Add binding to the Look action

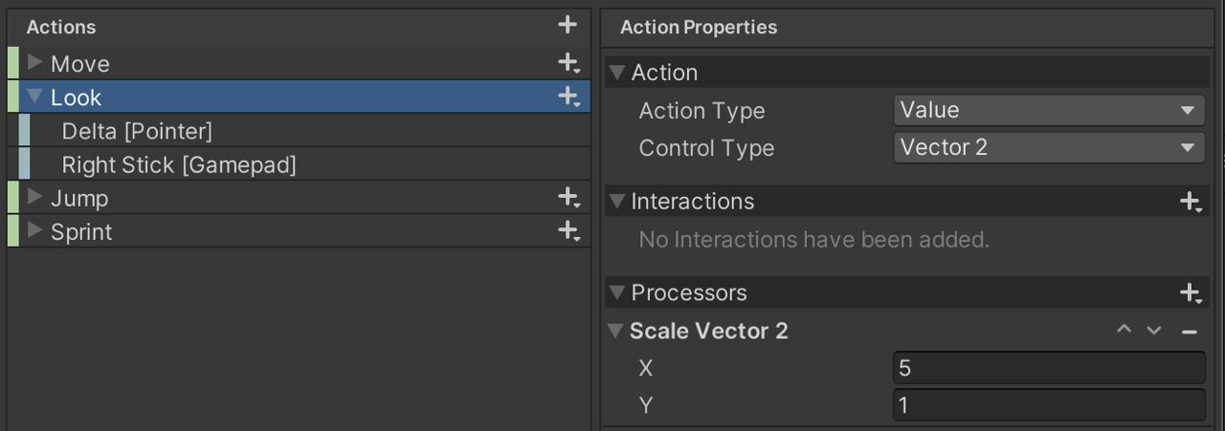tap(568, 97)
